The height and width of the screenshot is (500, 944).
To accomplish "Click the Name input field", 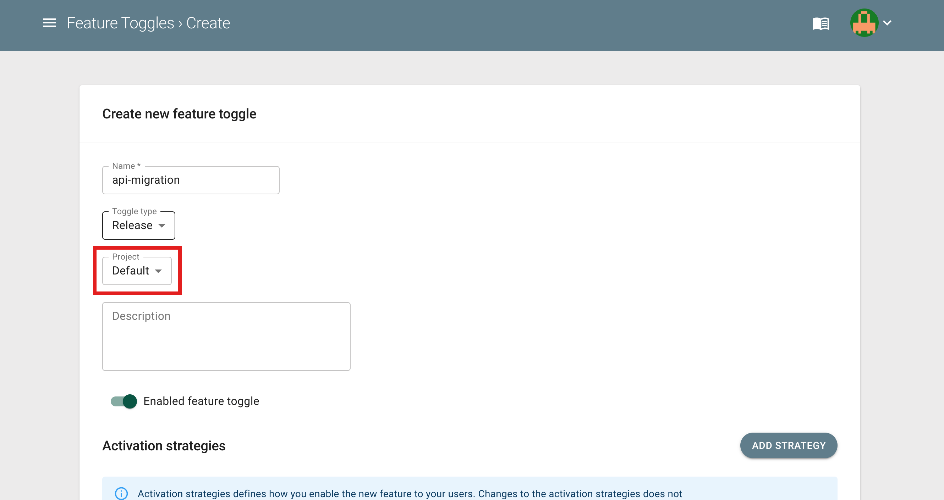I will tap(191, 180).
